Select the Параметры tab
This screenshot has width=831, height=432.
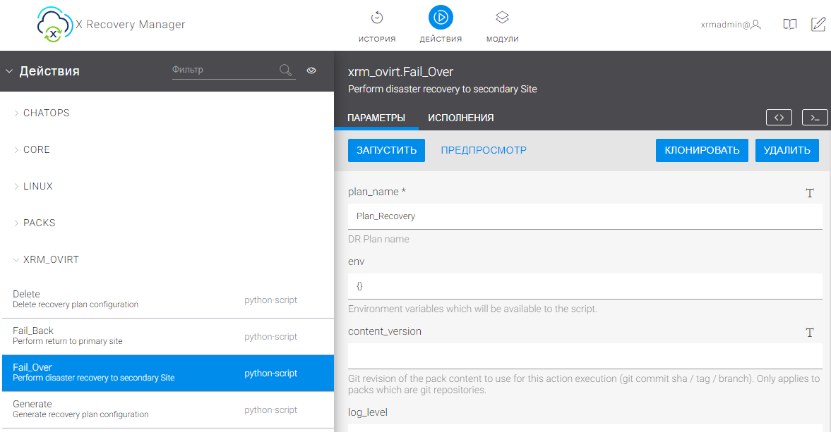pos(376,118)
